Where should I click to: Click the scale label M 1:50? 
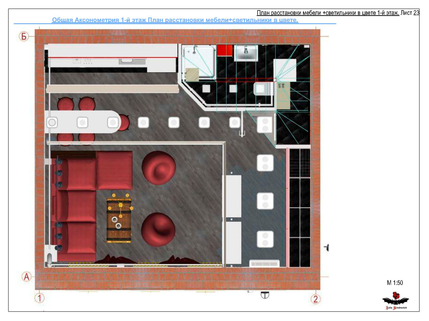[395, 283]
